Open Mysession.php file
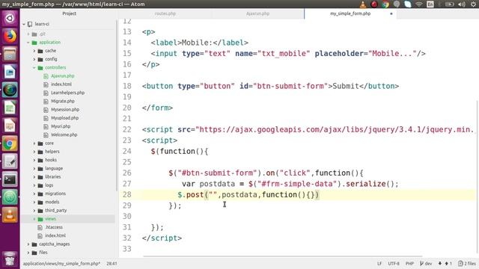The image size is (479, 269). coord(65,110)
